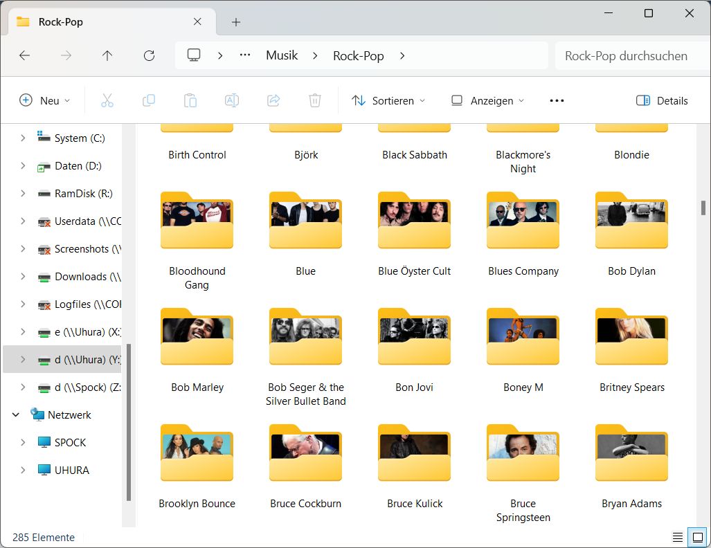Click Rock-Pop in the breadcrumb path
The width and height of the screenshot is (711, 548).
358,56
